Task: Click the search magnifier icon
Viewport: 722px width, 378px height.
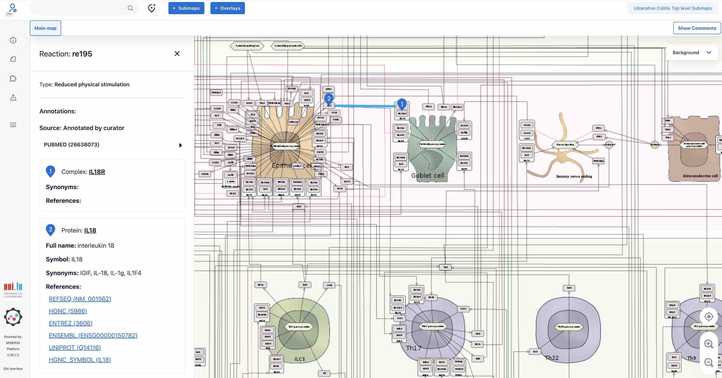Action: coord(130,8)
